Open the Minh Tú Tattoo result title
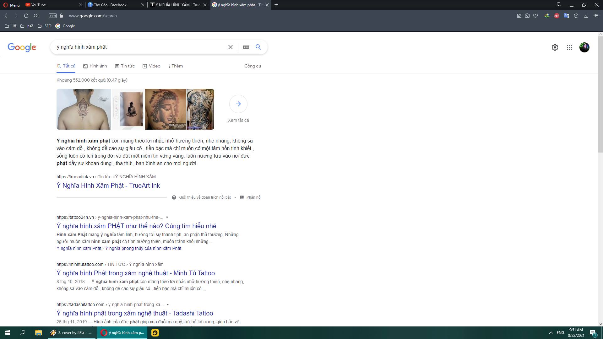This screenshot has width=603, height=339. [136, 273]
